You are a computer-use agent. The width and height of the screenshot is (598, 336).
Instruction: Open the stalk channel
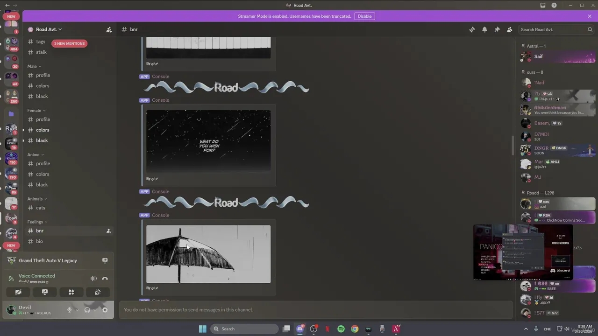[69, 52]
